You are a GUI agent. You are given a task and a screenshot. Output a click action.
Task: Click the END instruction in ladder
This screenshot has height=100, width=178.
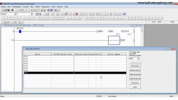point(123,40)
